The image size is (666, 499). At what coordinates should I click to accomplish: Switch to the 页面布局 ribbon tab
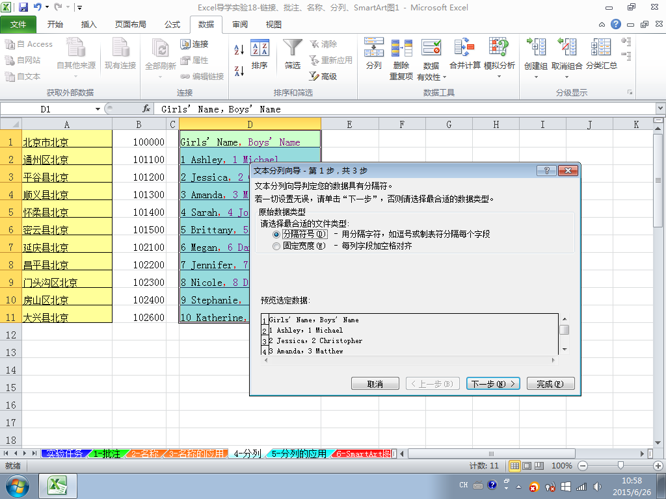click(130, 25)
